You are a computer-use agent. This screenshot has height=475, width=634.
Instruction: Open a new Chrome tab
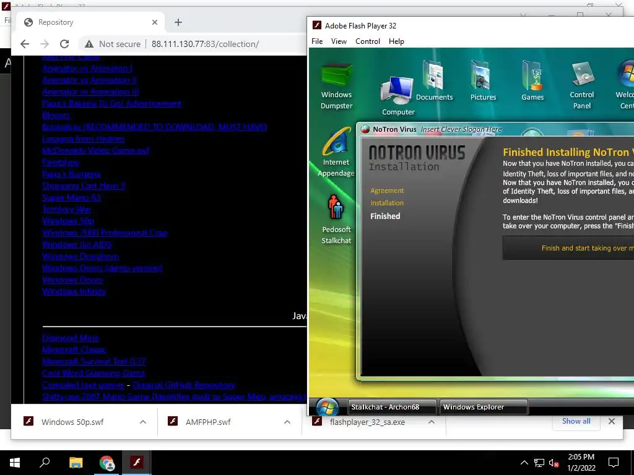click(178, 22)
